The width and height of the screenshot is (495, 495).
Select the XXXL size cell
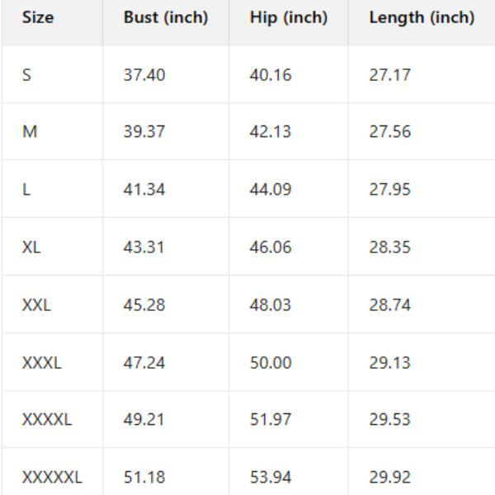[x=41, y=362]
